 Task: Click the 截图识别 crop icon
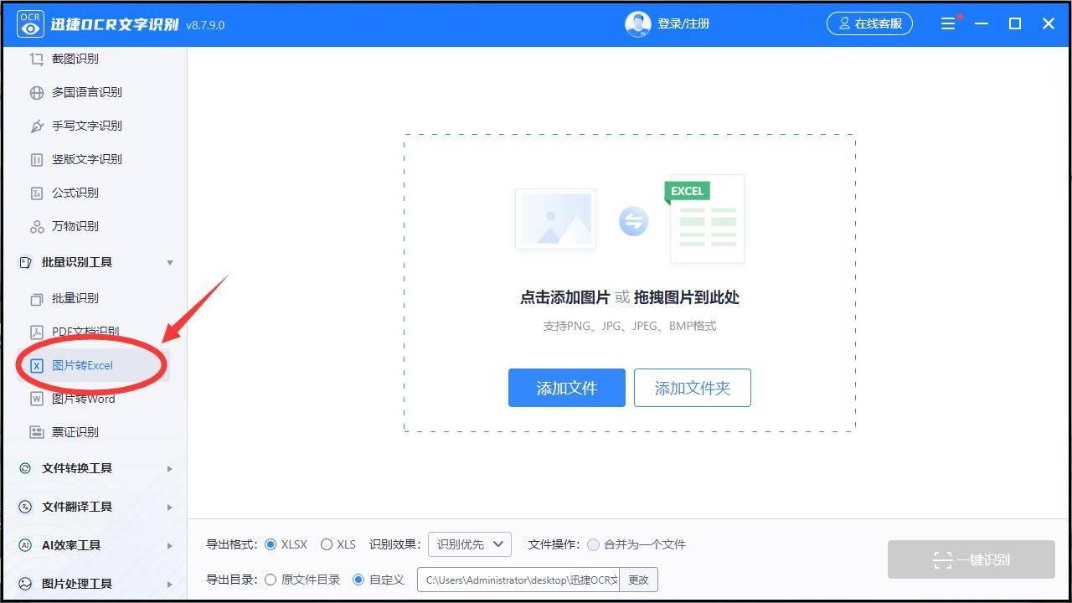(x=36, y=59)
